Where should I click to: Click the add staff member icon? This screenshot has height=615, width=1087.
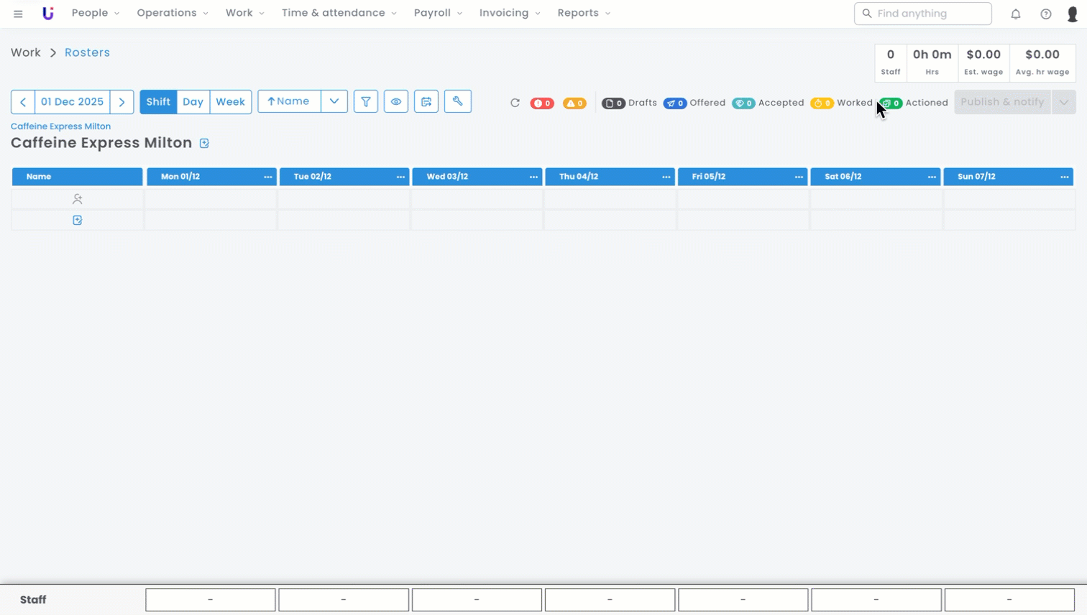point(77,199)
